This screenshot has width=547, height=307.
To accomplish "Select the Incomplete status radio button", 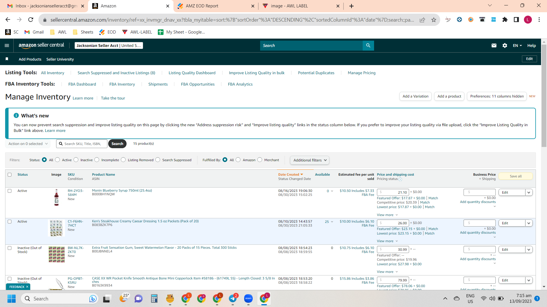I will tap(97, 160).
